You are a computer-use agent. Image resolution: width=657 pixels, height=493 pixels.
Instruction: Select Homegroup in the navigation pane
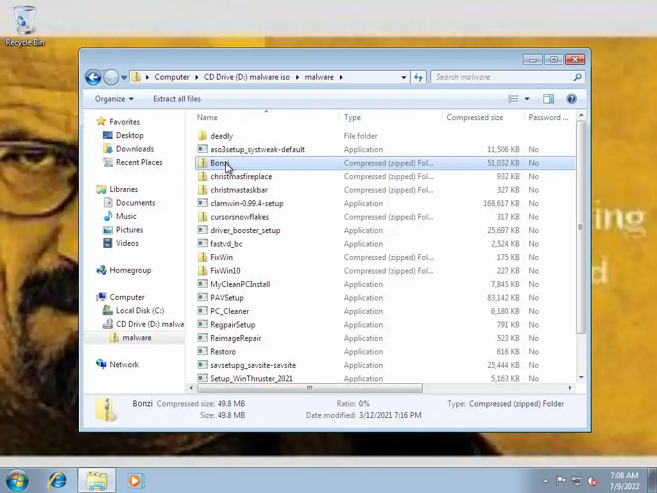pos(130,270)
